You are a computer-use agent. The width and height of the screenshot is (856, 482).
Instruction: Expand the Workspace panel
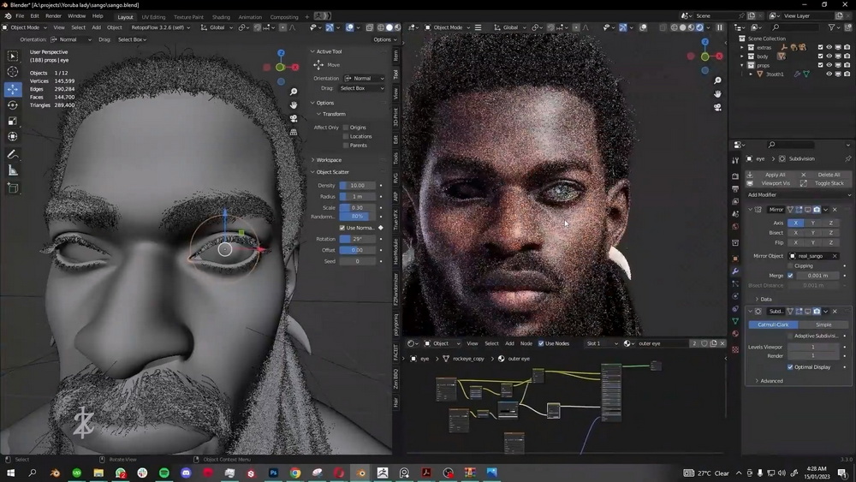pos(312,160)
